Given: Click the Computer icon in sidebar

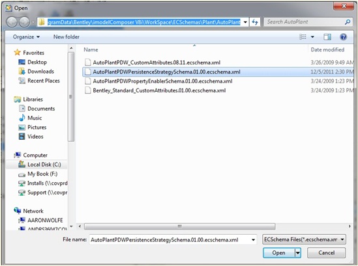Looking at the screenshot, I should [18, 155].
